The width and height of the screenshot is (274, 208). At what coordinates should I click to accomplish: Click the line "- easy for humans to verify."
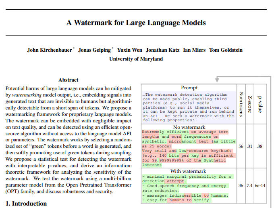tap(176, 200)
